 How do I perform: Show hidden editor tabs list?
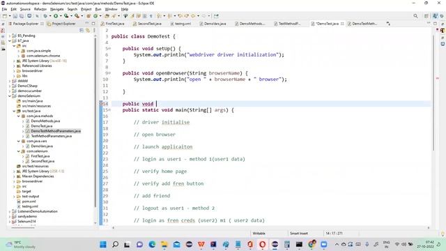(388, 24)
